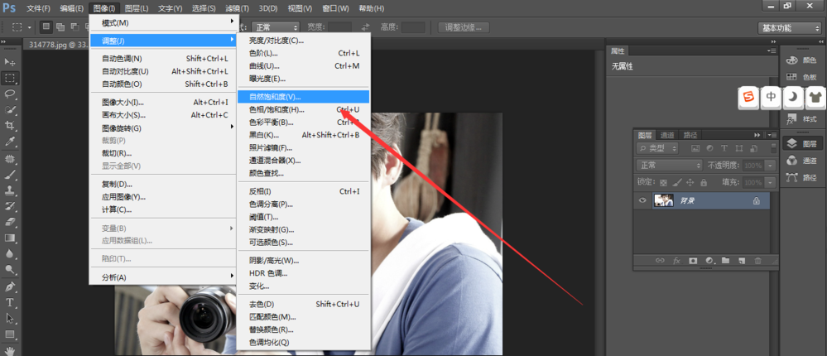The width and height of the screenshot is (827, 356).
Task: Delete layer with trash icon
Action: (x=758, y=261)
